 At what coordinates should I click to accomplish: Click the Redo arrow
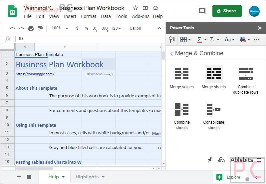tap(22, 28)
